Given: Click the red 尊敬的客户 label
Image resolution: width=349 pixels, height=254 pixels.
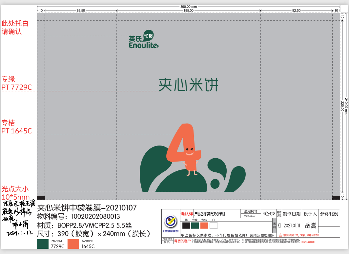Looking at the screenshot, I should coord(182,241).
